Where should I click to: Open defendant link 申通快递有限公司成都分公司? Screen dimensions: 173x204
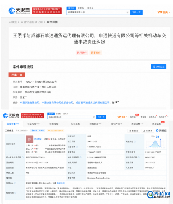click(x=57, y=103)
